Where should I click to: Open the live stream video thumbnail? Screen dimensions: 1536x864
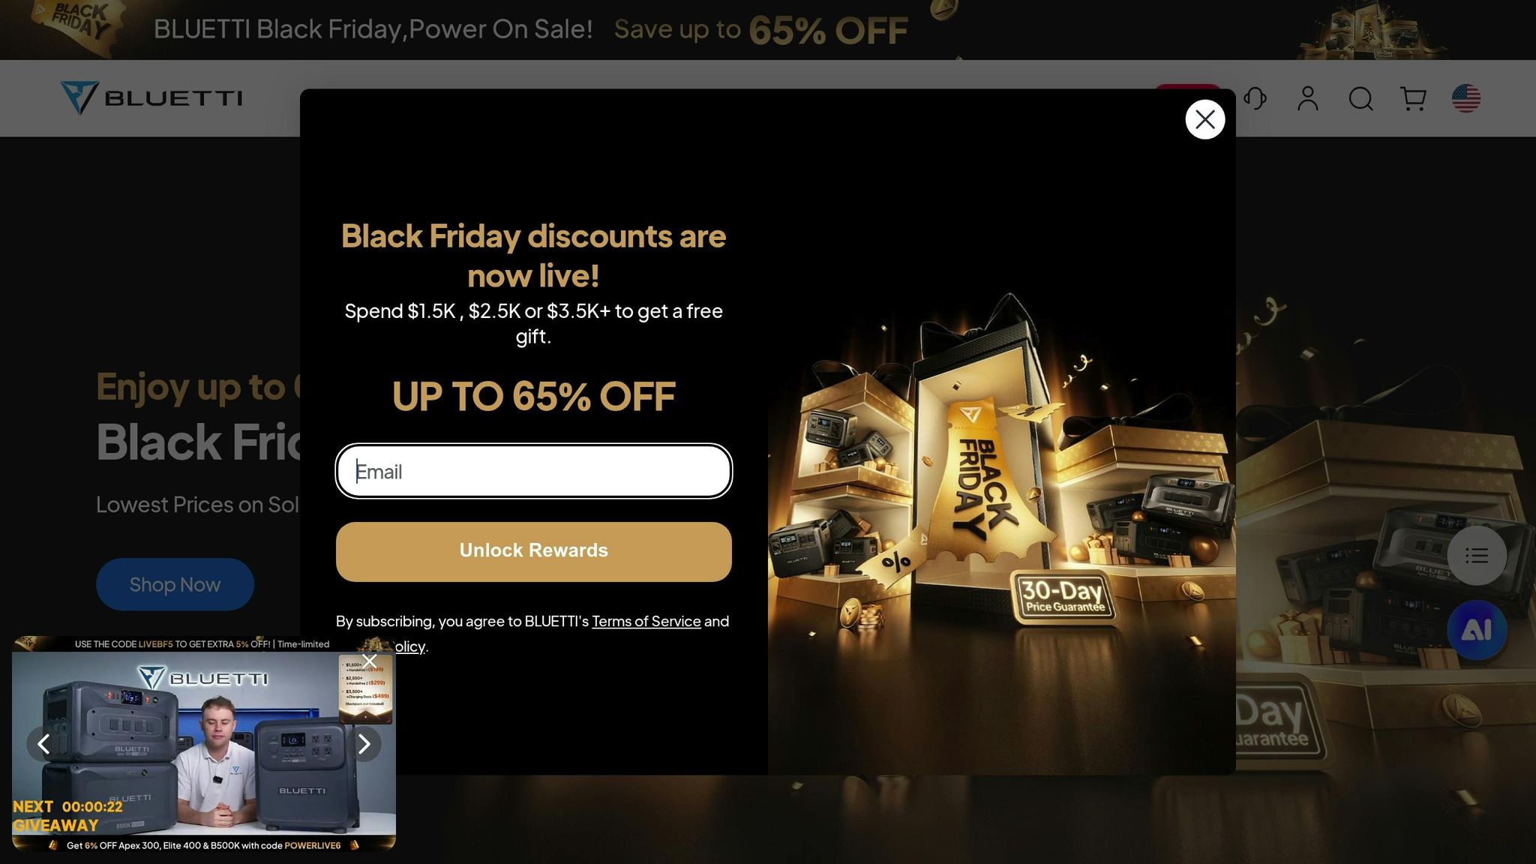coord(204,744)
